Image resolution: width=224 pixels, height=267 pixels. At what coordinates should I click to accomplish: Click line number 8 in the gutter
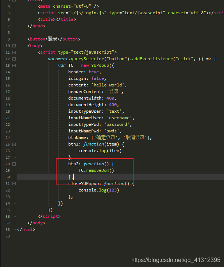coord(9,33)
